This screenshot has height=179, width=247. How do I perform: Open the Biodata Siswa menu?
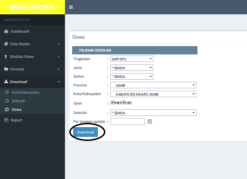click(x=32, y=57)
